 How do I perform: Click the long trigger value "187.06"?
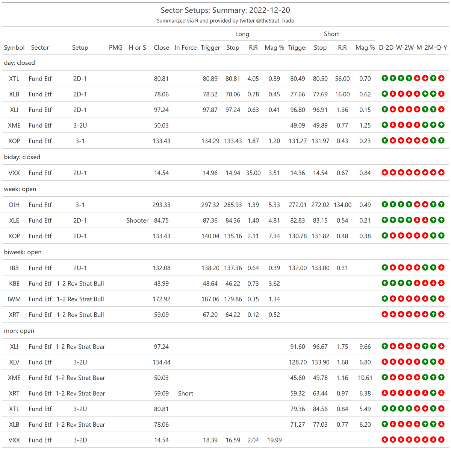point(210,299)
